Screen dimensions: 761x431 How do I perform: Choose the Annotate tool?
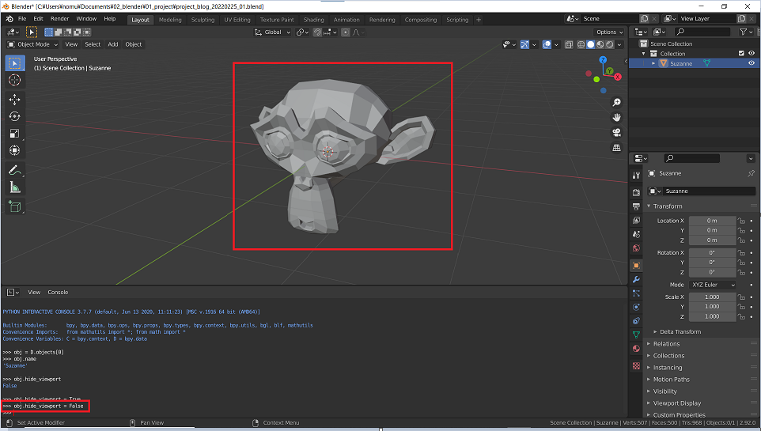tap(14, 170)
